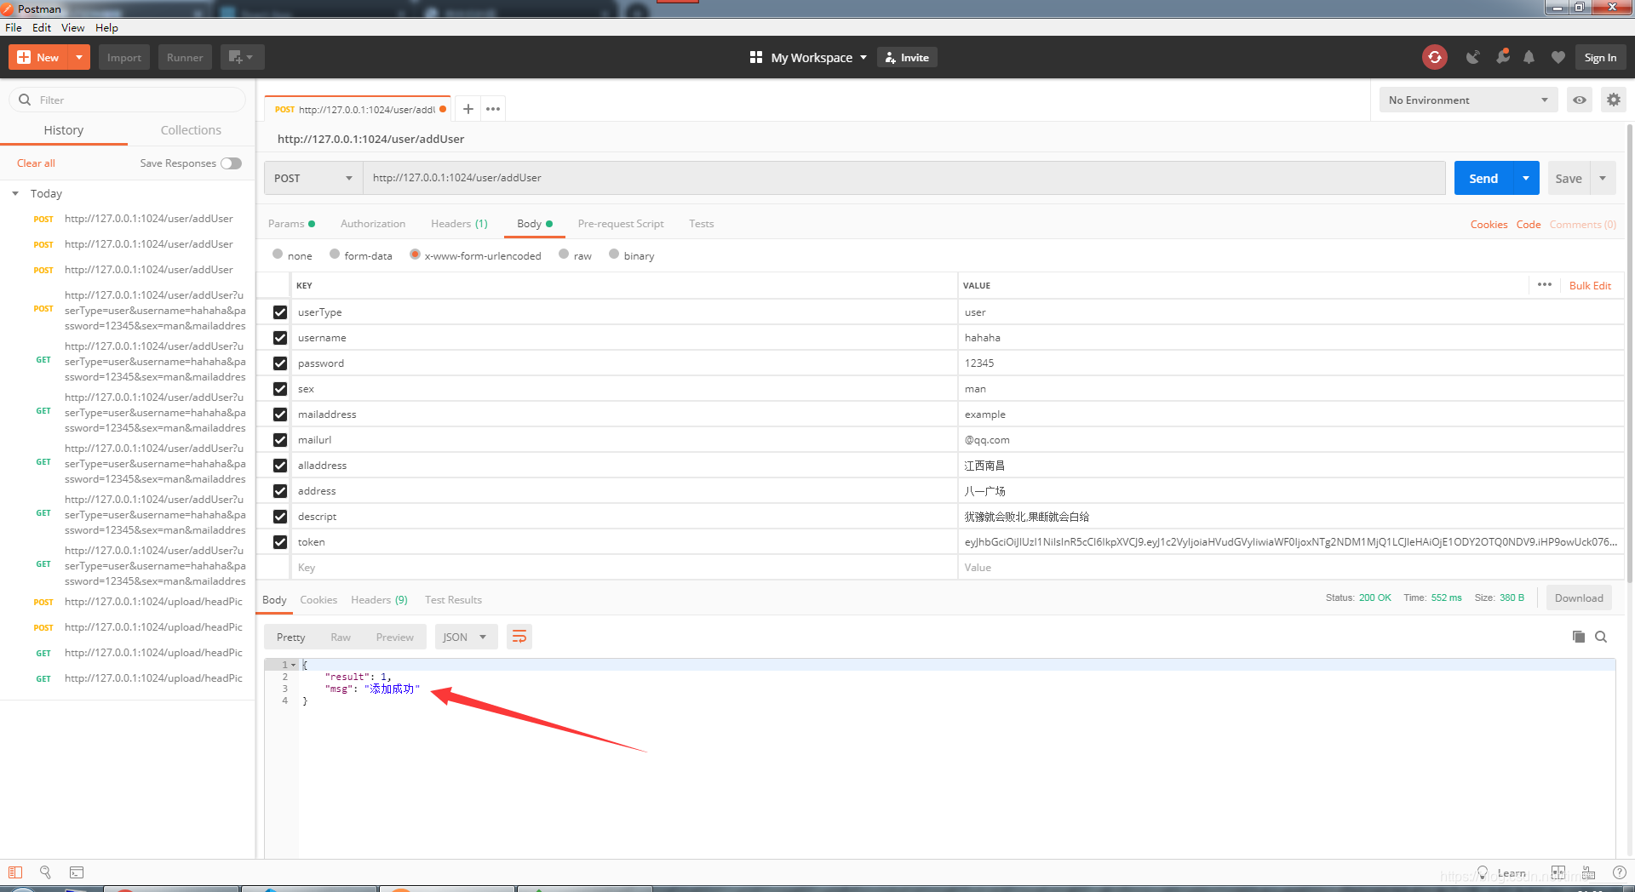Open the POST method dropdown
This screenshot has height=892, width=1635.
pyautogui.click(x=313, y=178)
